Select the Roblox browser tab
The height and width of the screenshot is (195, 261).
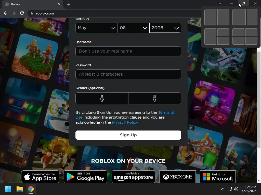pyautogui.click(x=32, y=4)
